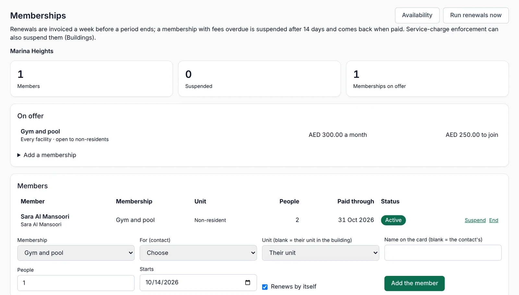Click the Gym and pool offer title

coord(40,131)
